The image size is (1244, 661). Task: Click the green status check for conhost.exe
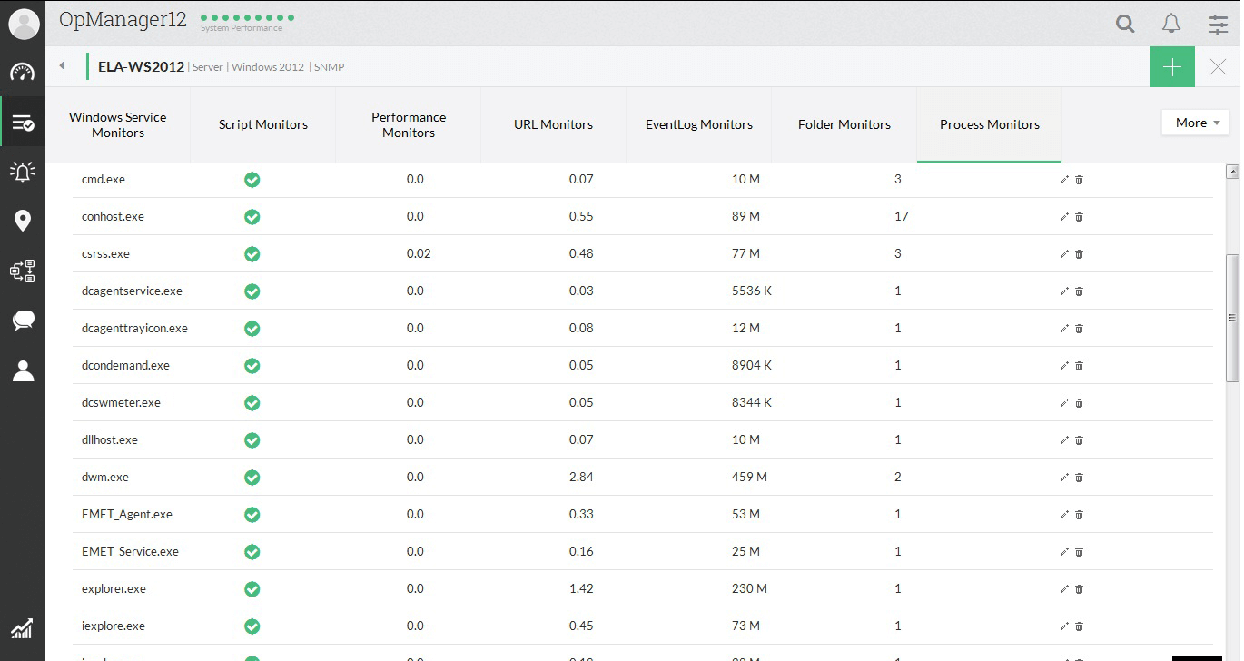252,217
